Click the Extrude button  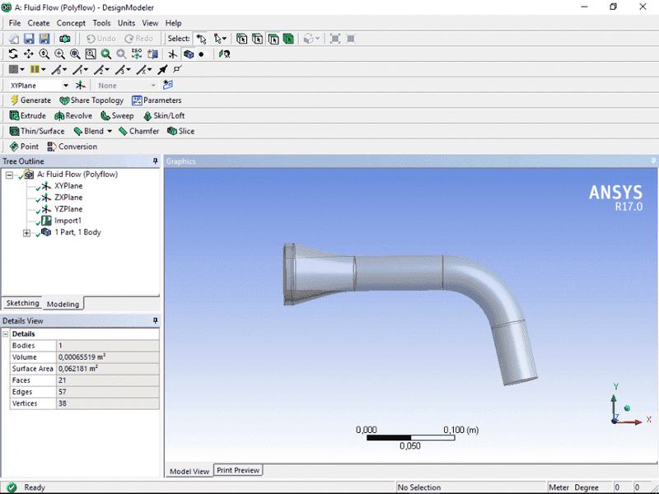[x=27, y=116]
